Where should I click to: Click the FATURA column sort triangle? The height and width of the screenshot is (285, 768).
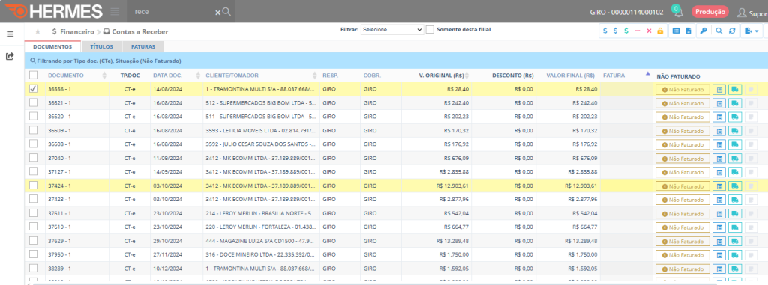[647, 74]
